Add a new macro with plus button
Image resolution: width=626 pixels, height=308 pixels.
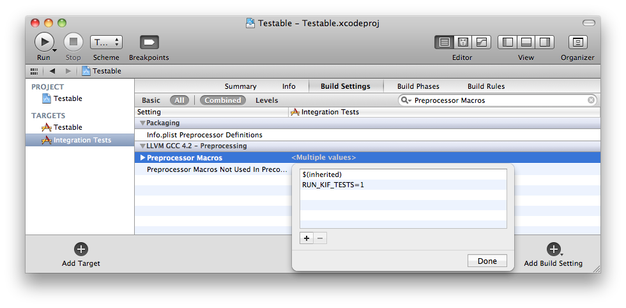(307, 238)
